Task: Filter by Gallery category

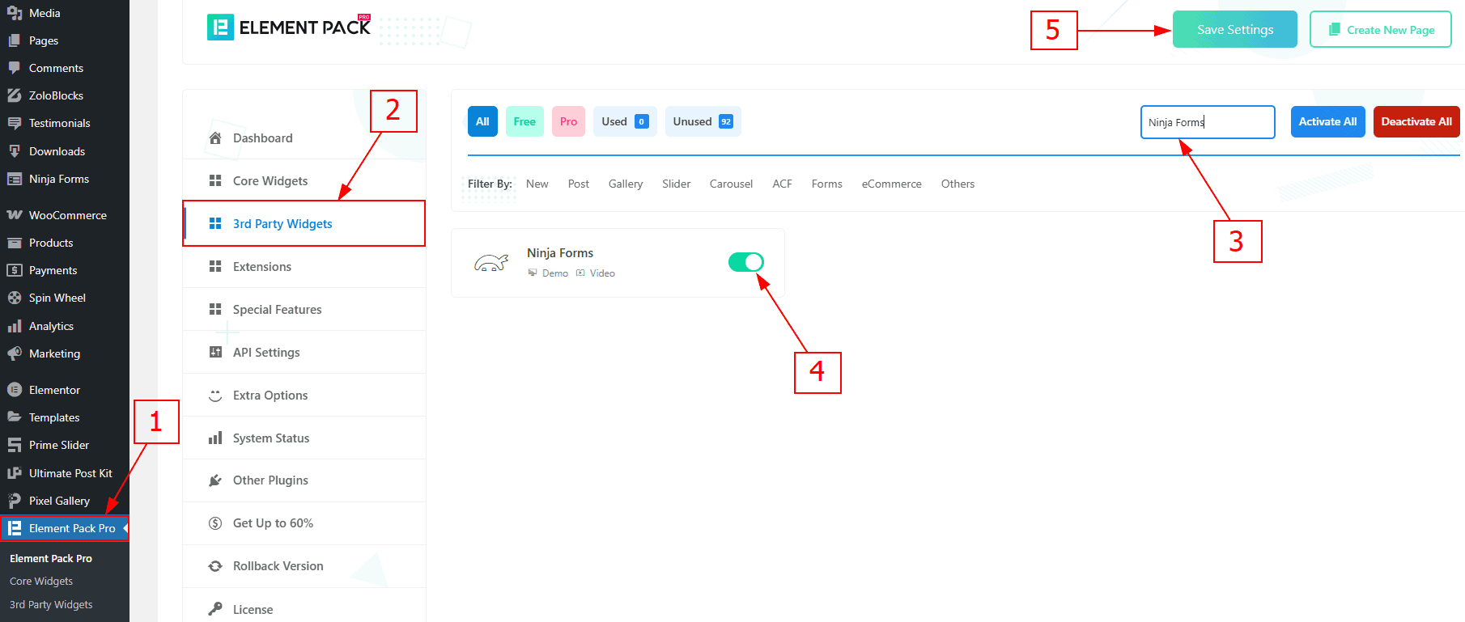Action: pos(626,184)
